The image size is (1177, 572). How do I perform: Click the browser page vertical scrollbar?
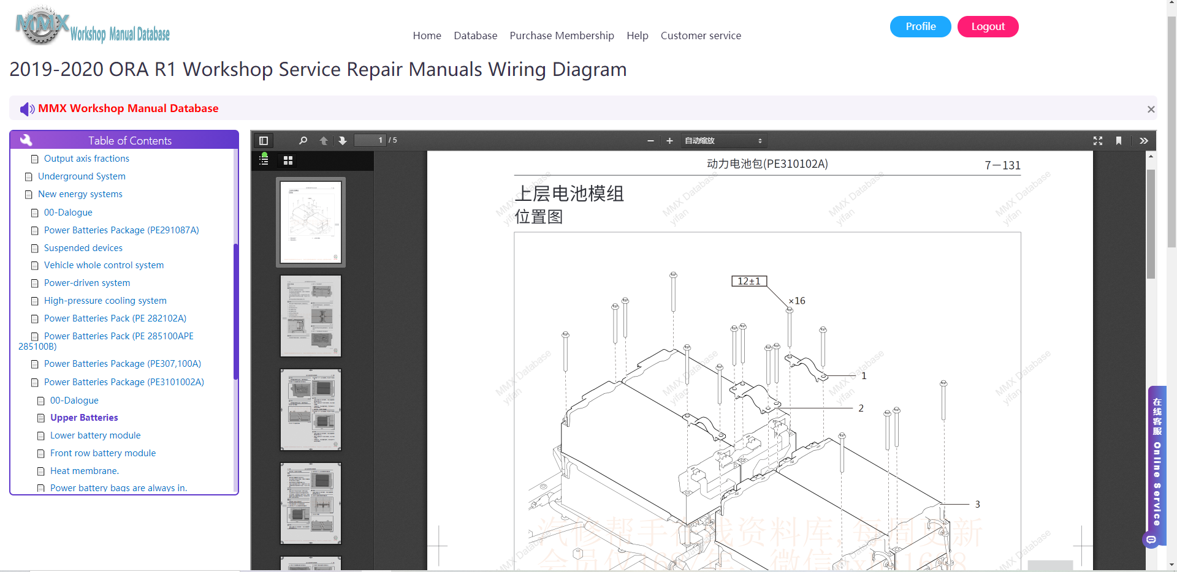(x=1172, y=132)
